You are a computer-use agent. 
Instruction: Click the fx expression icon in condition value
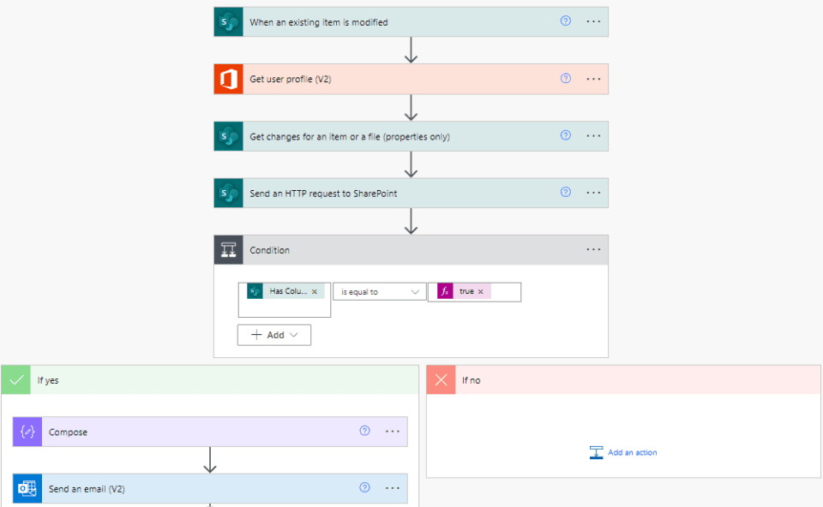coord(445,291)
